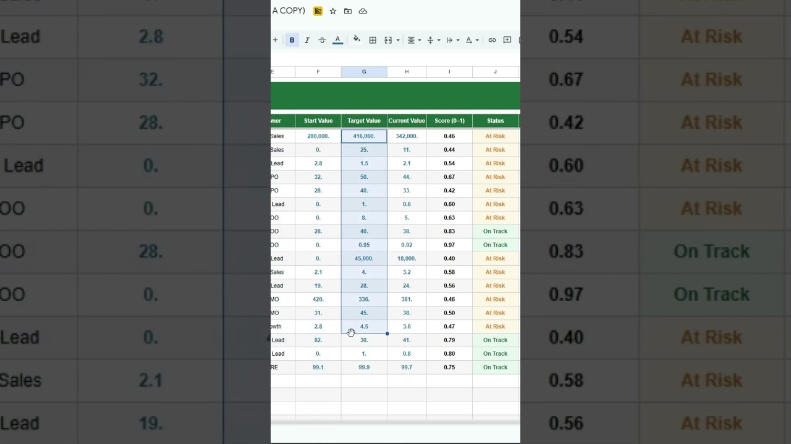Star the spreadsheet document
This screenshot has width=791, height=444.
(x=333, y=11)
